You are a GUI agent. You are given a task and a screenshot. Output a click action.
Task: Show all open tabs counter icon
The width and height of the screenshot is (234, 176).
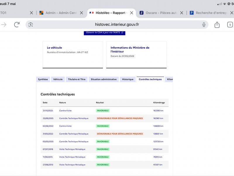click(230, 25)
